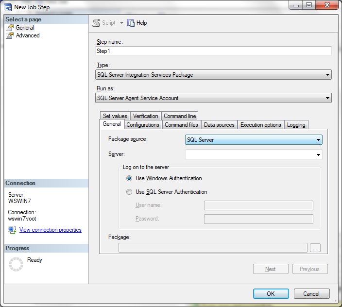Open the Logging tab

tap(296, 125)
